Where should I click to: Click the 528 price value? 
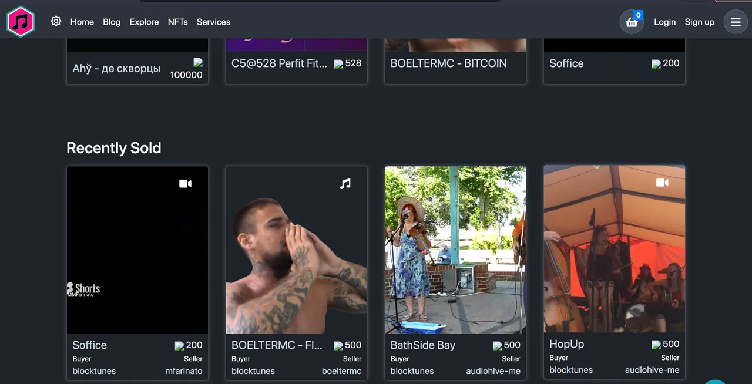(x=353, y=63)
